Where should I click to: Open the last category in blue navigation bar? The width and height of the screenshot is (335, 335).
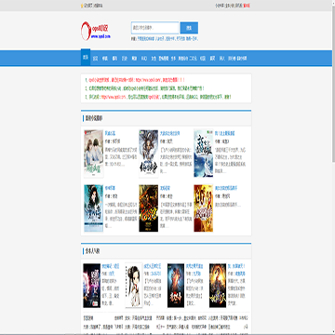tap(242, 59)
